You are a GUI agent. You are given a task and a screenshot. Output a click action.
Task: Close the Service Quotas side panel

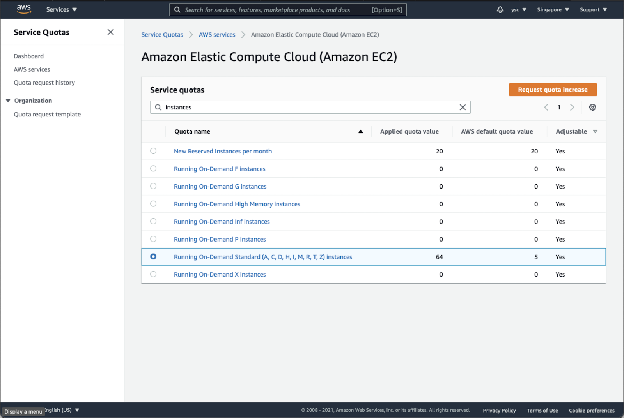110,32
